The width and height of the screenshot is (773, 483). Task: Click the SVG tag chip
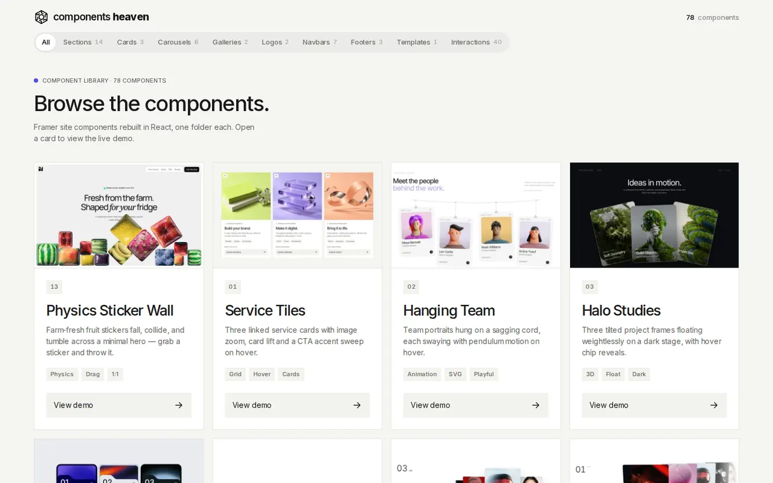(x=455, y=374)
